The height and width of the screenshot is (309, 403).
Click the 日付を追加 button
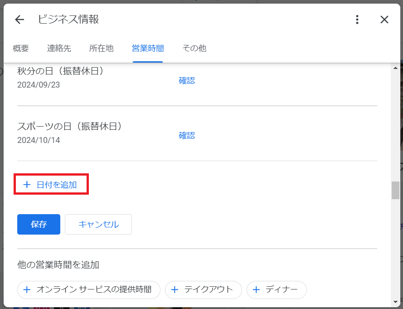pos(51,185)
